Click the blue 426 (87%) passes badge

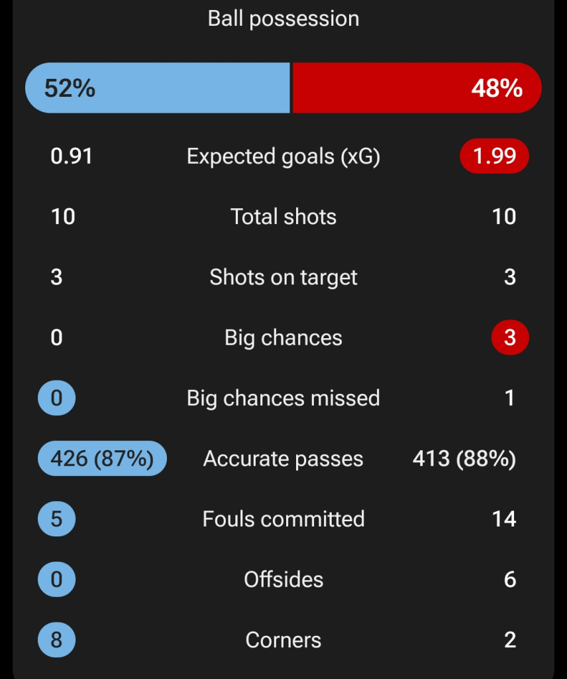(x=102, y=459)
